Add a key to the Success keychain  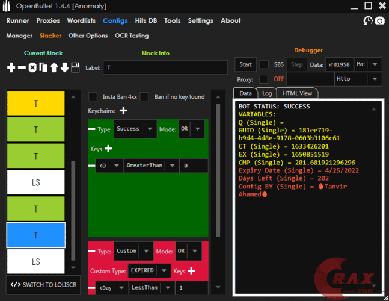[109, 148]
